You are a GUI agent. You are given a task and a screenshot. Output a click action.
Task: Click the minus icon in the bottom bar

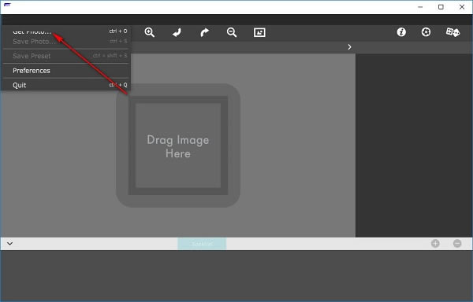click(457, 243)
